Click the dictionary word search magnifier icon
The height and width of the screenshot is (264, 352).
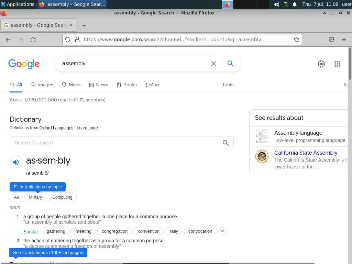[225, 143]
